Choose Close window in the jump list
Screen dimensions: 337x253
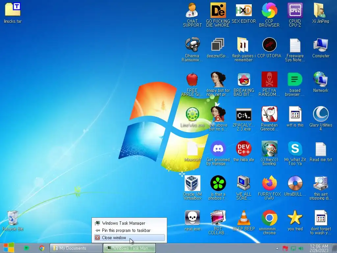click(x=129, y=238)
